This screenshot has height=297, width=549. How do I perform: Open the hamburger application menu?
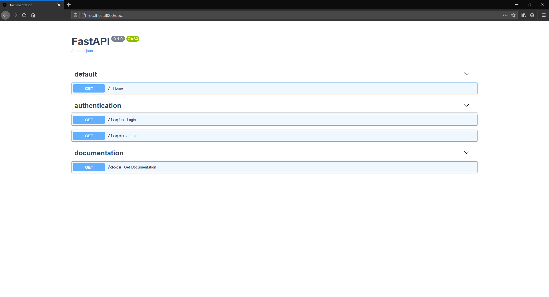[544, 15]
